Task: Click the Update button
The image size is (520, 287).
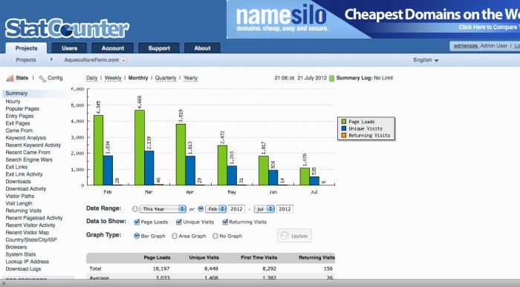Action: [x=294, y=236]
